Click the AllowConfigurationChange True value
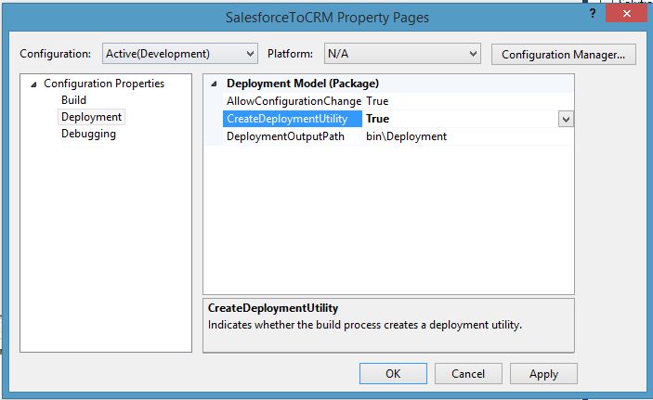Image resolution: width=653 pixels, height=400 pixels. (x=377, y=101)
